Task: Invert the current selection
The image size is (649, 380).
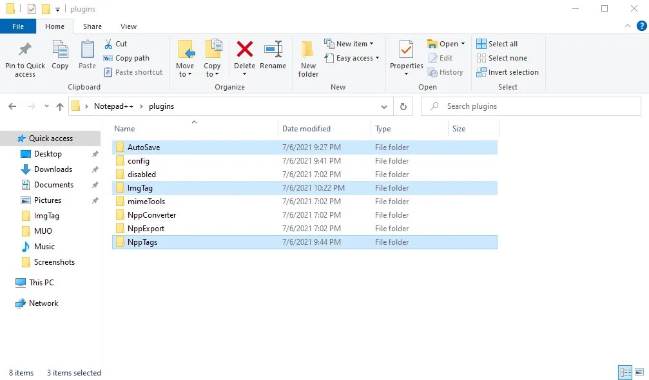Action: [x=507, y=72]
